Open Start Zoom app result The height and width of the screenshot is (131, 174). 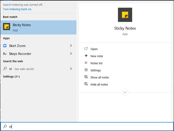pyautogui.click(x=38, y=46)
